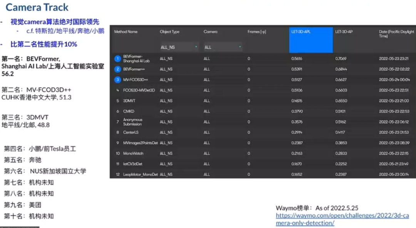The width and height of the screenshot is (416, 228).
Task: Select the BEVFormer-Shanghai AI Lab method name
Action: pos(136,59)
